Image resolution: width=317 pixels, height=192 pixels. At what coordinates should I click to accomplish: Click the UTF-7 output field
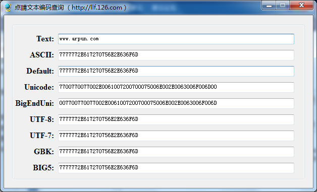point(176,136)
